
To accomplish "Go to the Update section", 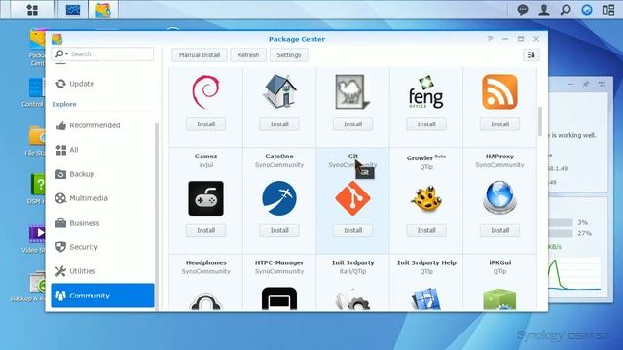I will pyautogui.click(x=102, y=84).
